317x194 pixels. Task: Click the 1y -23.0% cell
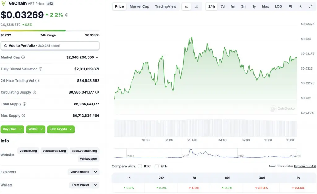click(298, 188)
